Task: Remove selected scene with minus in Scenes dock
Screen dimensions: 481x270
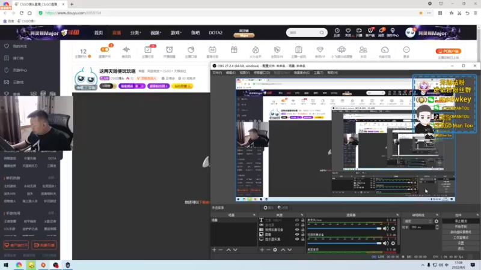Action: 221,250
